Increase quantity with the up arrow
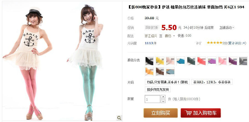Screen dimensions: 249x122 click(x=163, y=97)
